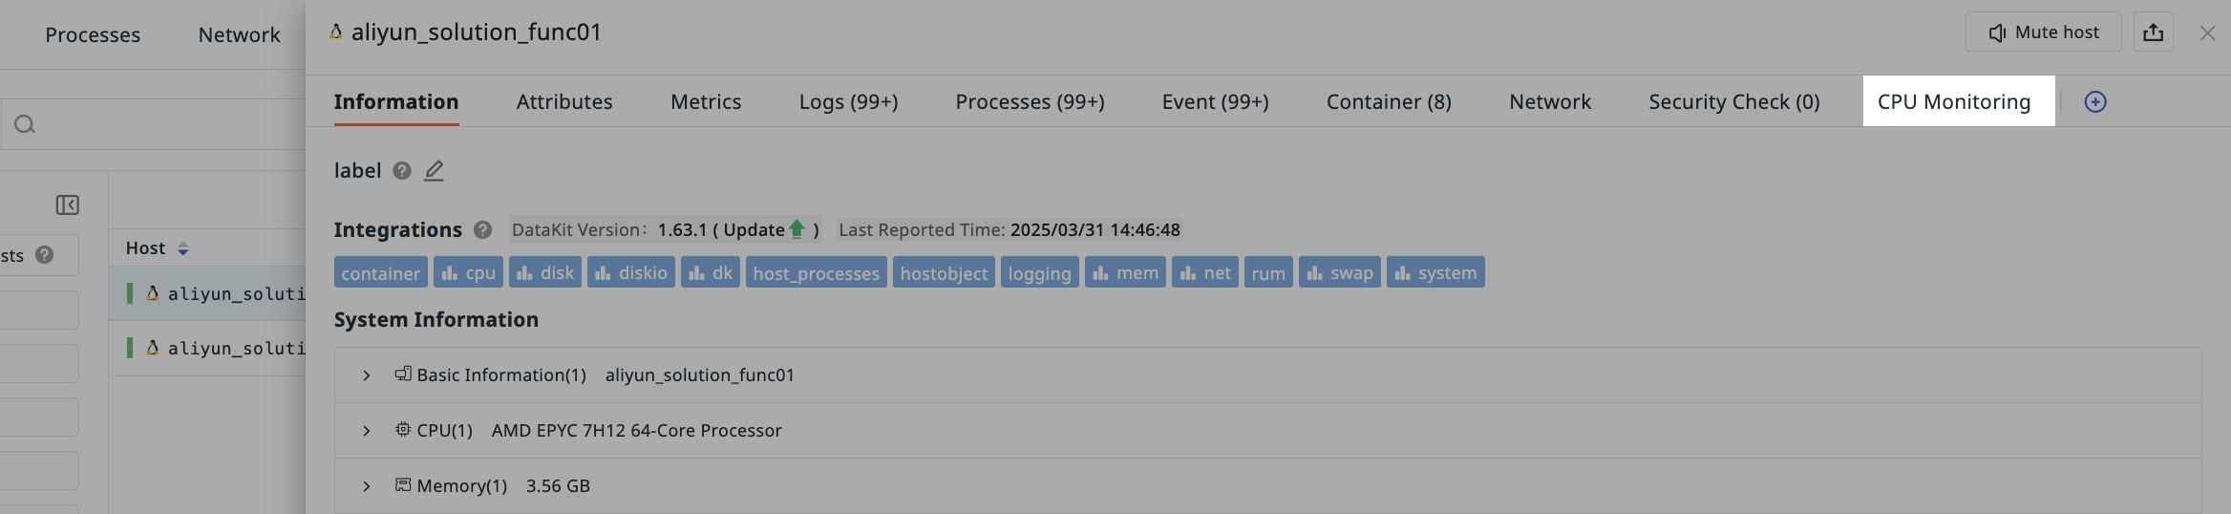Open the Container (8) tab

tap(1389, 101)
